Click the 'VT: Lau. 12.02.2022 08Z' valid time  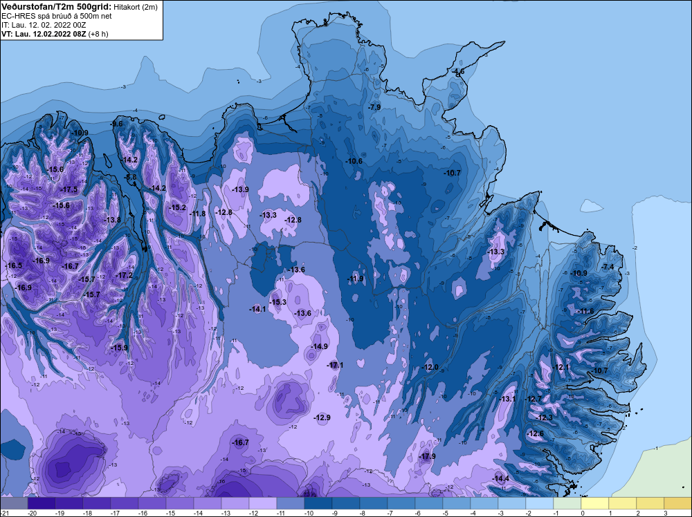44,33
